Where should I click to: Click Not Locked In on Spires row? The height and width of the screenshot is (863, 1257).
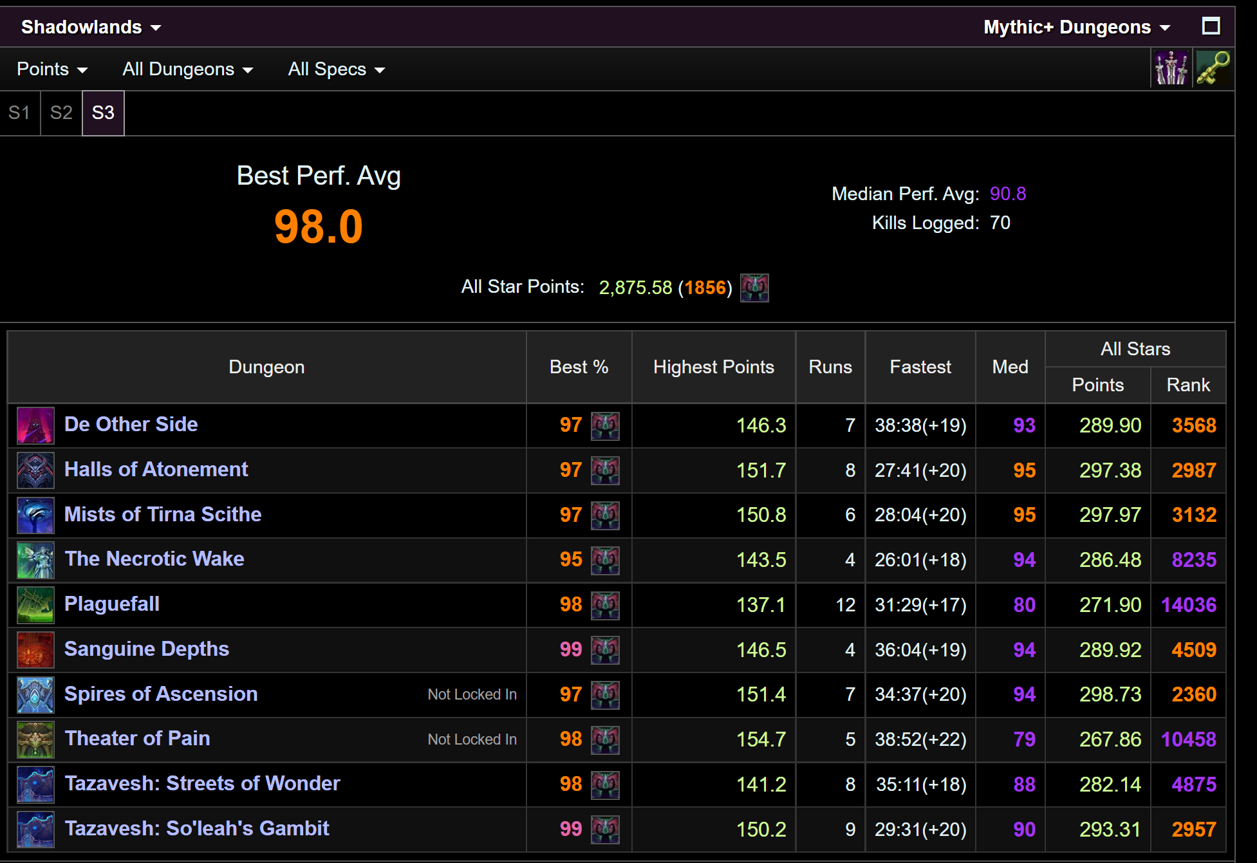pos(472,694)
